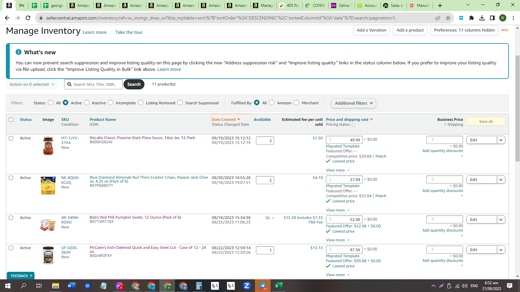Share this page from the address bar

[438, 18]
